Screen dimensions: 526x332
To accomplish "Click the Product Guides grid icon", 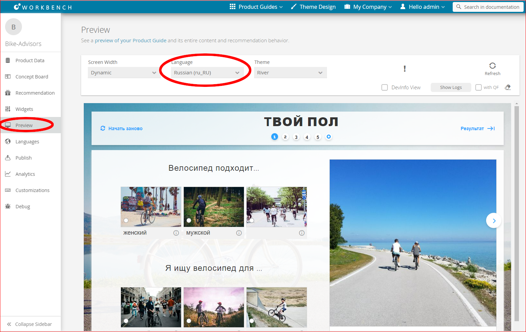I will click(x=232, y=7).
